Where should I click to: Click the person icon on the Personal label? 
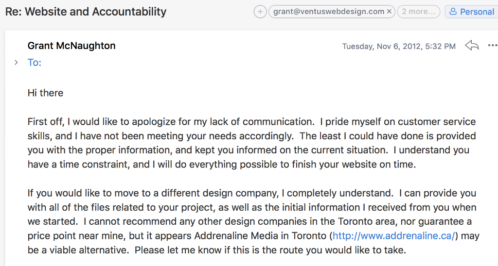453,12
